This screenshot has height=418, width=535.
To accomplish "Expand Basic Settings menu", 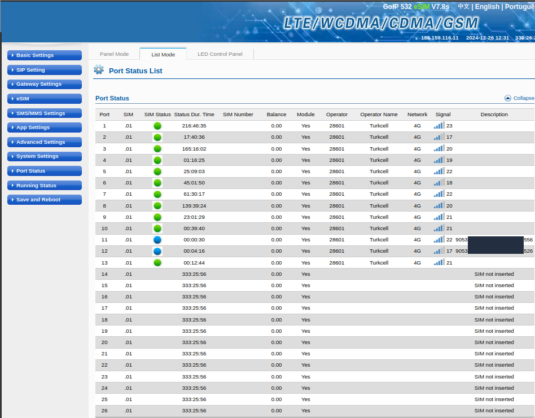I will coord(45,55).
